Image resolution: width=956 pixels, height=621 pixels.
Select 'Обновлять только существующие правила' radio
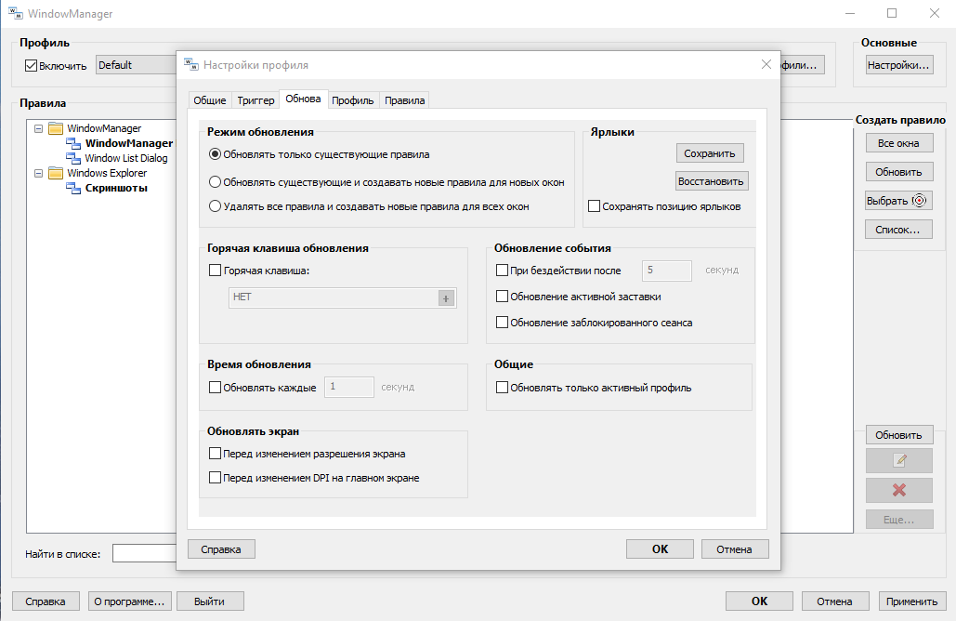[x=215, y=155]
